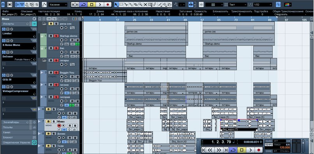314x154 pixels.
Task: Select the Beggin You audio clip
Action: point(105,76)
